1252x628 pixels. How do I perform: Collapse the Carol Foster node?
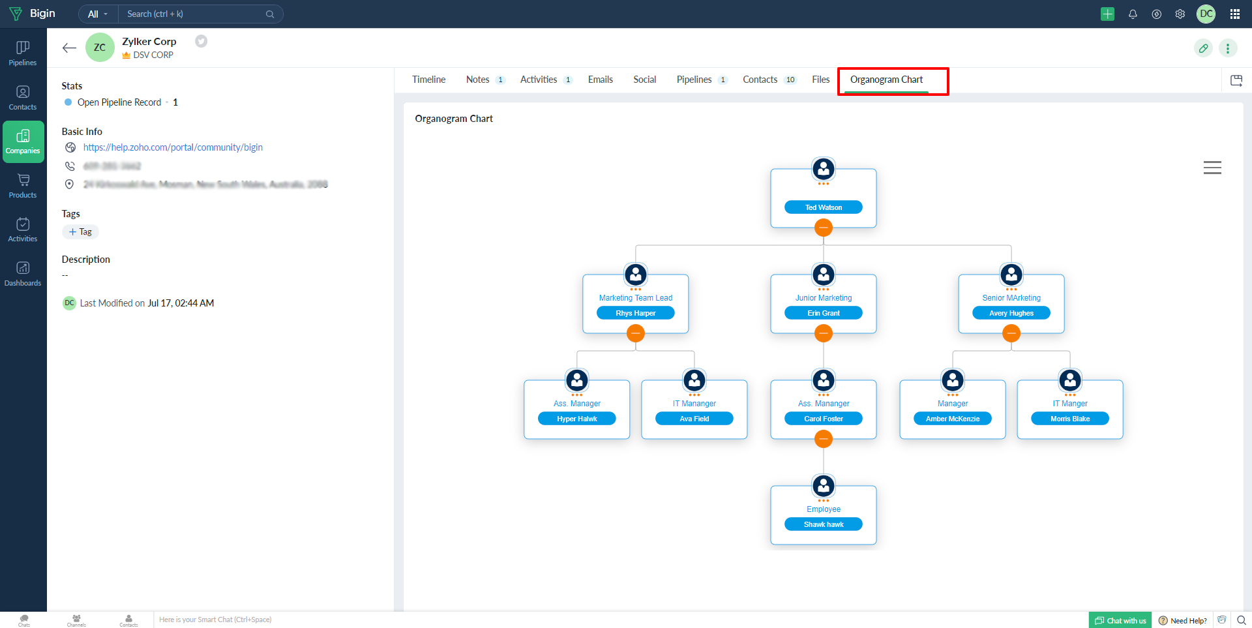(824, 439)
